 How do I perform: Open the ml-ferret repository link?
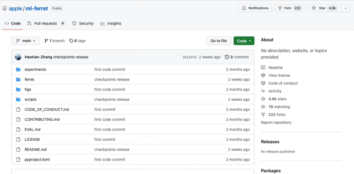pyautogui.click(x=37, y=9)
